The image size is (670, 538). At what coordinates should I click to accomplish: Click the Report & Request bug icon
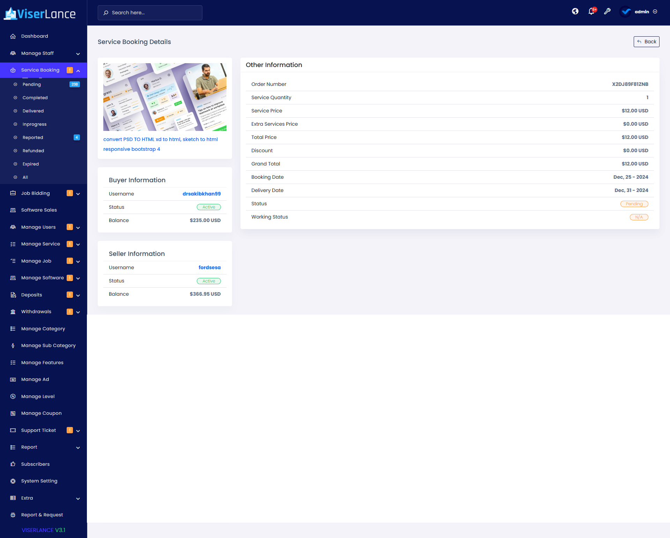pyautogui.click(x=13, y=515)
